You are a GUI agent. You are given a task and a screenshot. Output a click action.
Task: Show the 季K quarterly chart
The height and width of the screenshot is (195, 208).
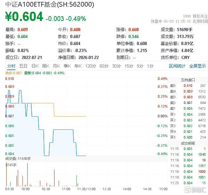[67, 66]
